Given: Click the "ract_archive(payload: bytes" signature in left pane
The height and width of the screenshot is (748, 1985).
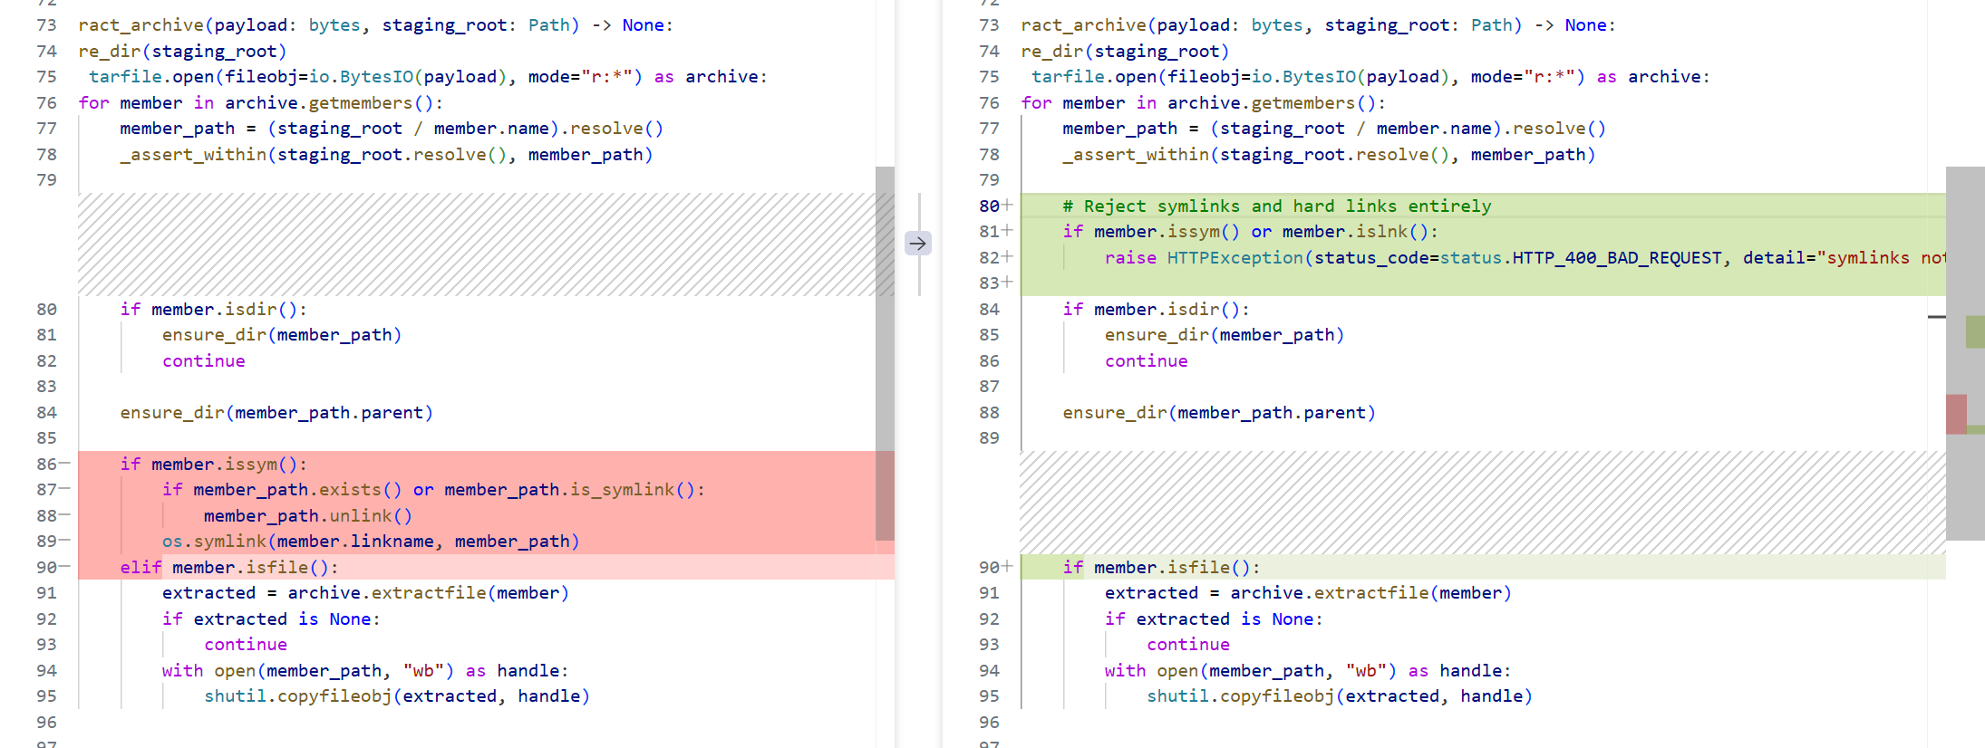Looking at the screenshot, I should 376,25.
